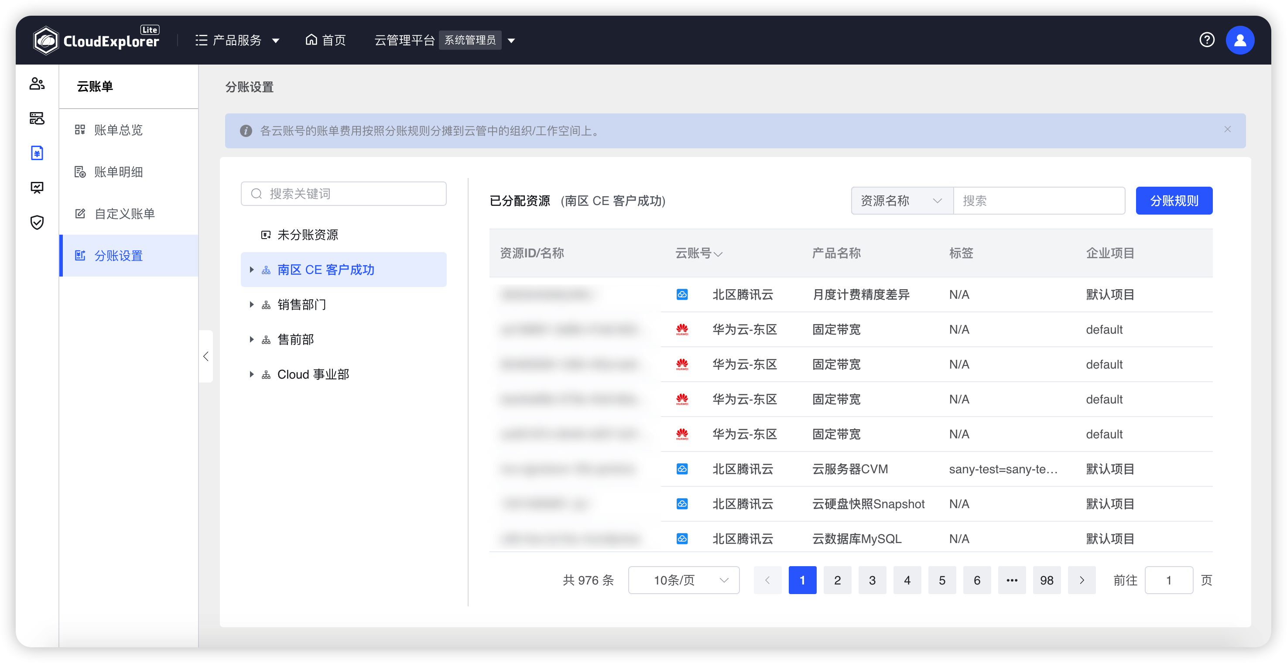
Task: Click the 资源ID/名称 column header
Action: [x=531, y=253]
